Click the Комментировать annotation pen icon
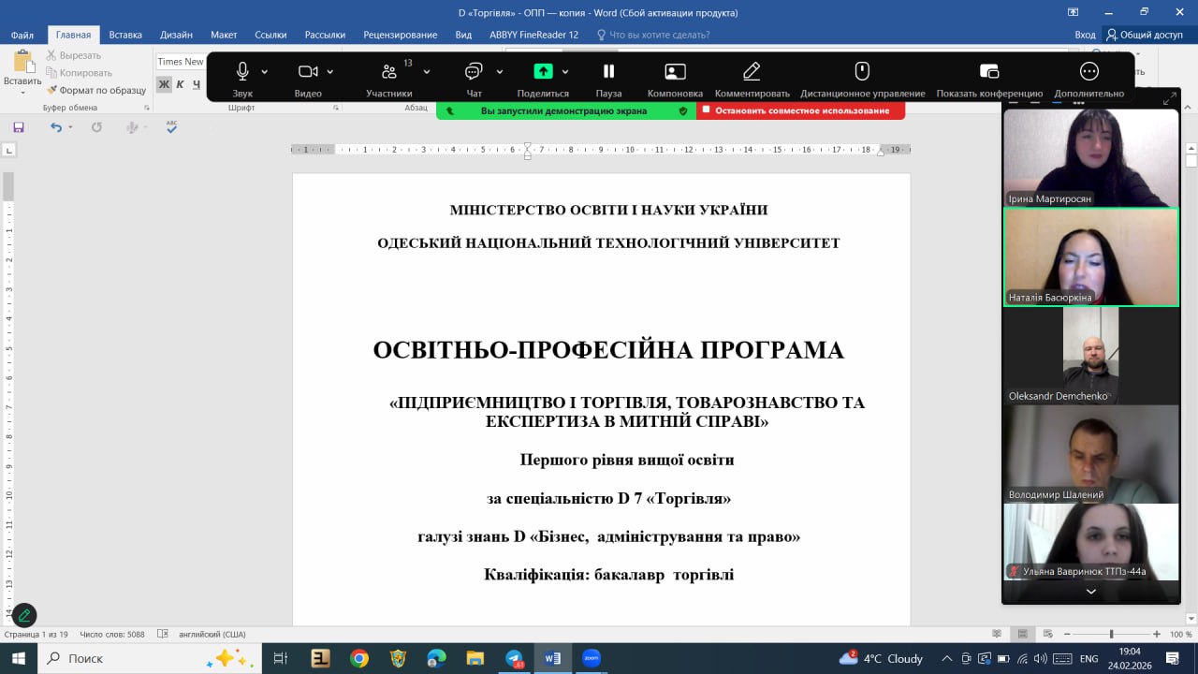The height and width of the screenshot is (674, 1198). [x=752, y=72]
